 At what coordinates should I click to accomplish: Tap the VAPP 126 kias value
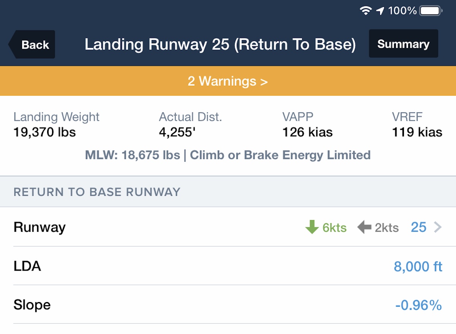(x=307, y=132)
